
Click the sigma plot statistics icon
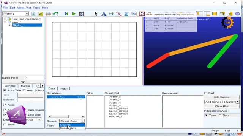[x=126, y=14]
